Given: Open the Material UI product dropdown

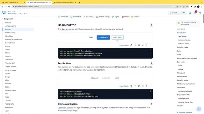Looking at the screenshot, I should pyautogui.click(x=13, y=14).
